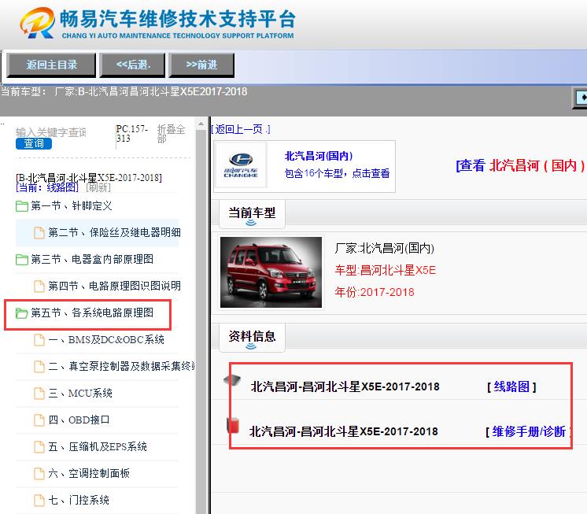
Task: Open 一、BMS及DC&OBC系统
Action: click(106, 339)
